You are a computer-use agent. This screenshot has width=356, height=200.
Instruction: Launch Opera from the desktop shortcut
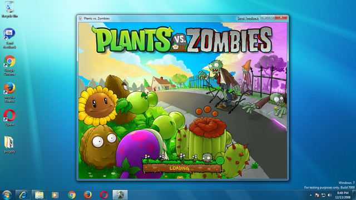click(9, 117)
